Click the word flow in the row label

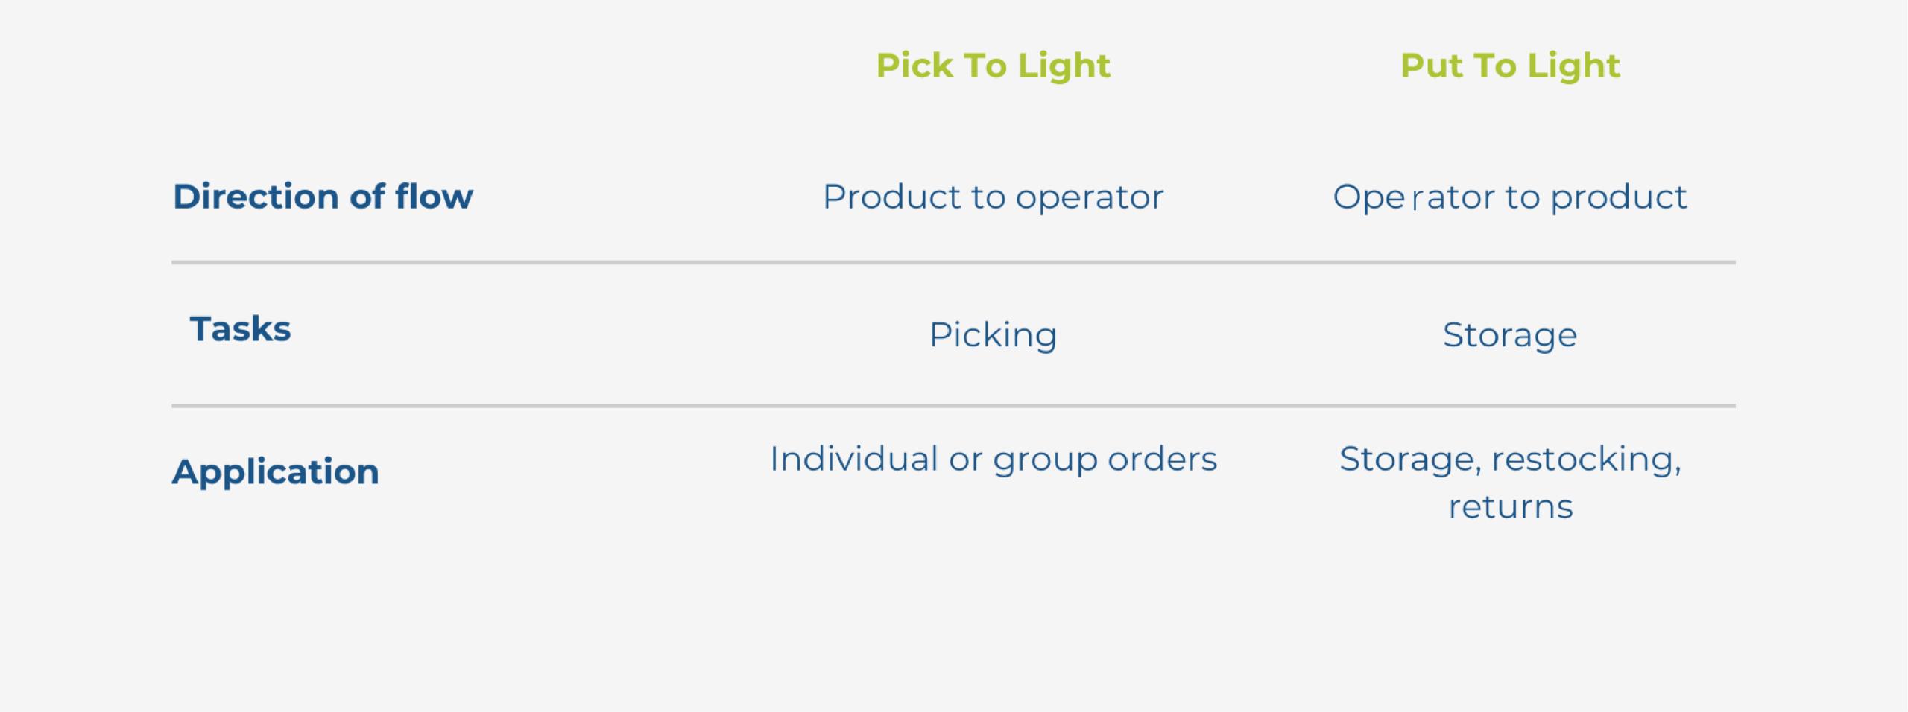tap(434, 197)
